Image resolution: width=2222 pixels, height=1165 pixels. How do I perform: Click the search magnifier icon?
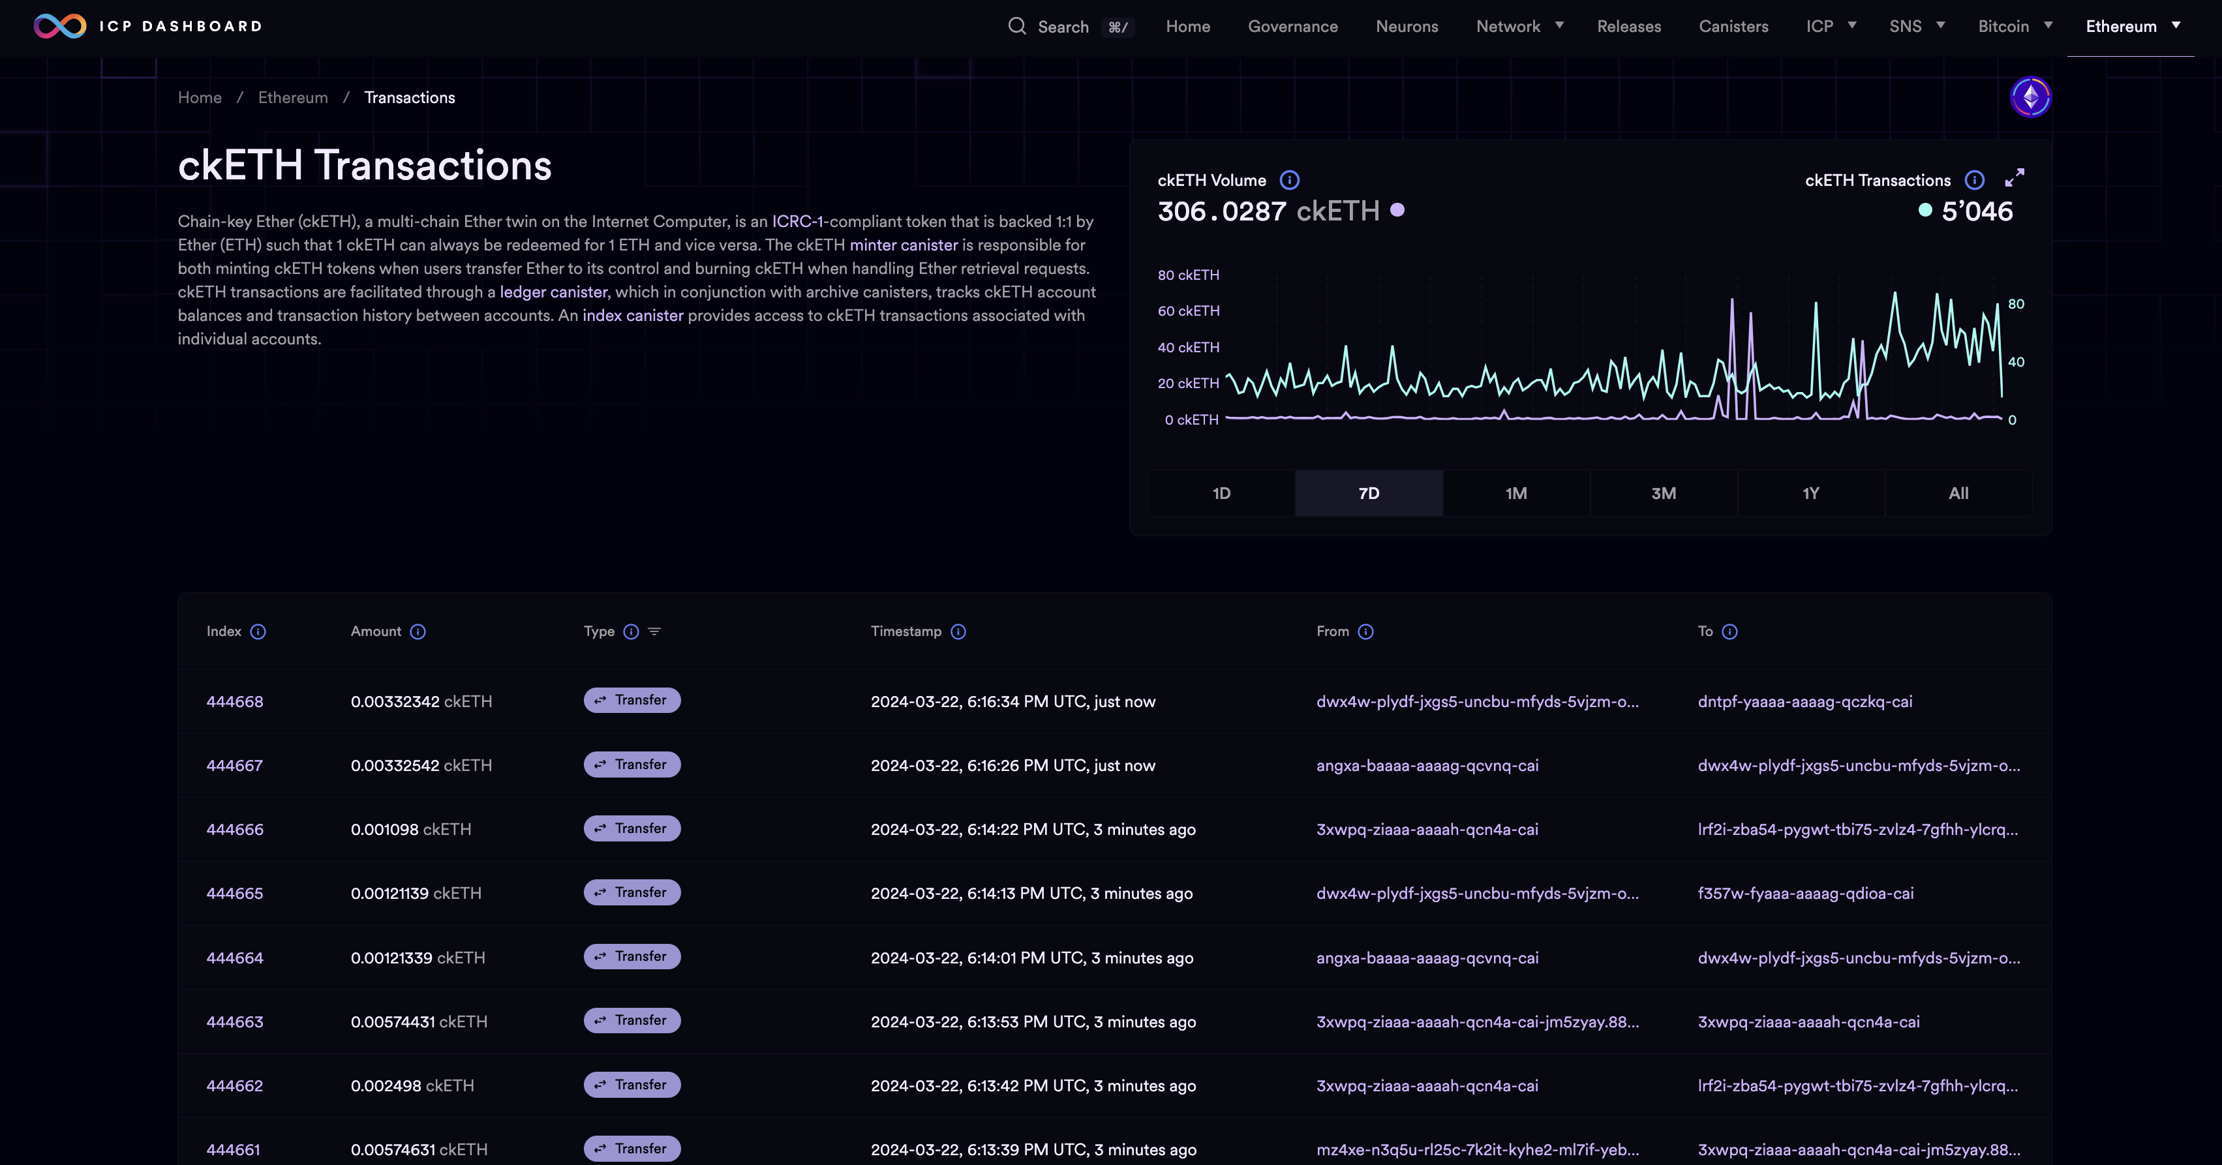tap(1017, 26)
